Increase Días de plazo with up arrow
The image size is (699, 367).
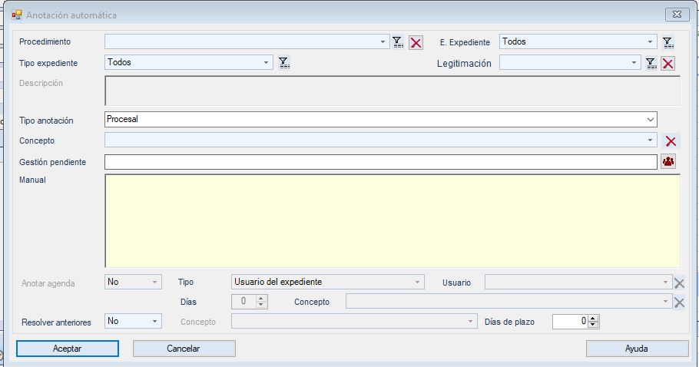point(593,318)
